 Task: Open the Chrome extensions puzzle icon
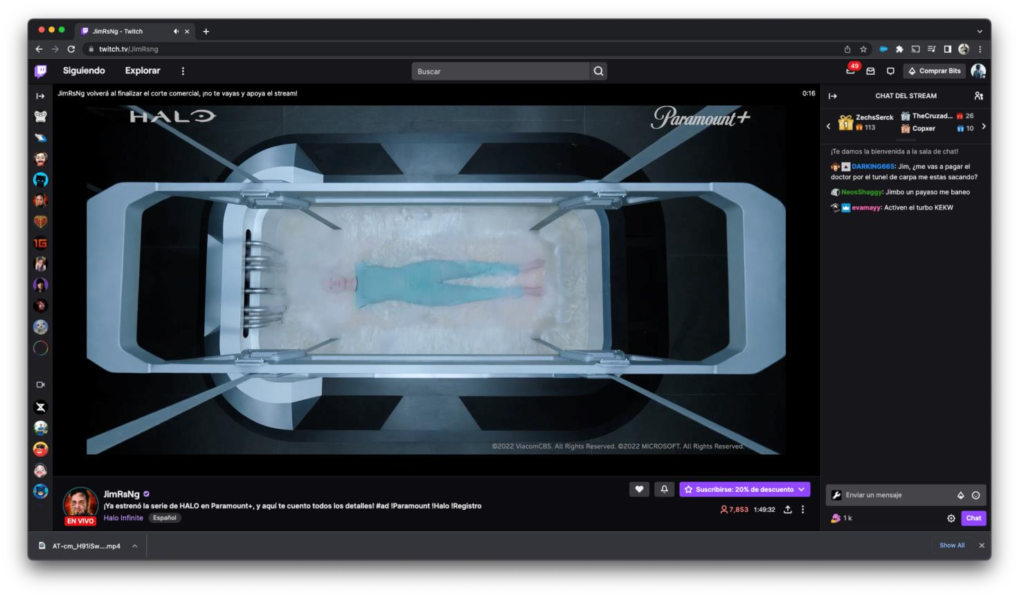point(899,49)
